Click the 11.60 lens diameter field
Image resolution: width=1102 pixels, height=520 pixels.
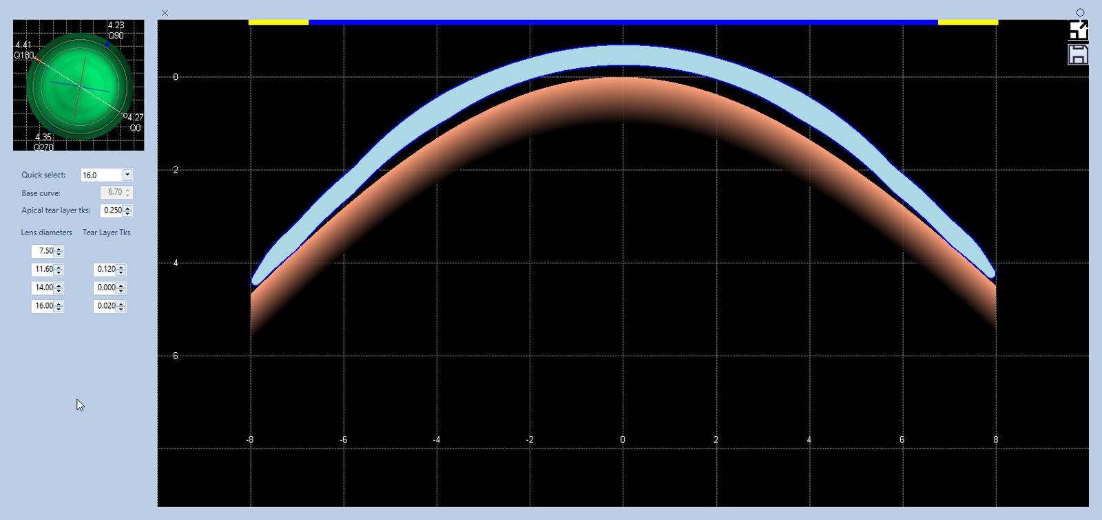[x=43, y=270]
